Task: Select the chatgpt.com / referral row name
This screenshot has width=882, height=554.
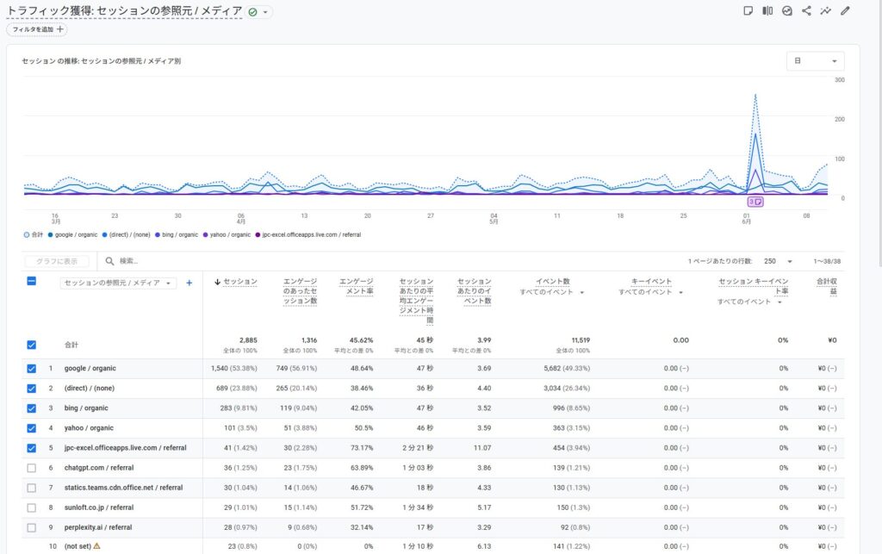Action: [99, 468]
